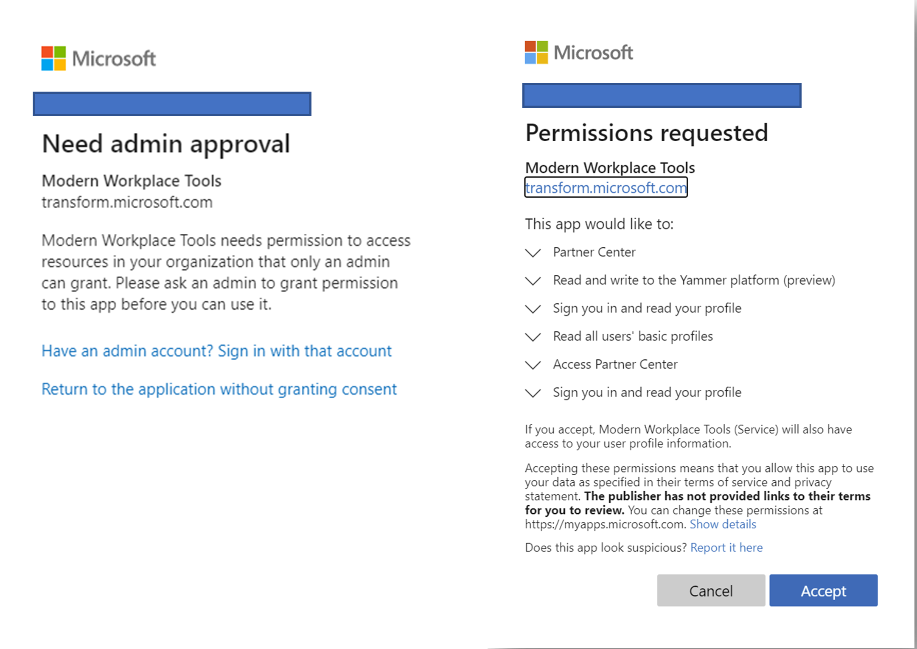
Task: Expand the Access Partner Center chevron
Action: 533,365
